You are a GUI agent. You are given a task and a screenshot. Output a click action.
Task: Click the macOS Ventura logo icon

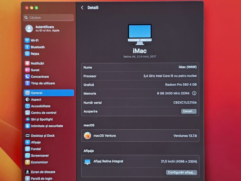pyautogui.click(x=88, y=135)
